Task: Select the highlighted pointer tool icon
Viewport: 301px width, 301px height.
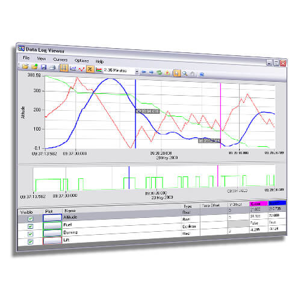Action: tap(176, 73)
